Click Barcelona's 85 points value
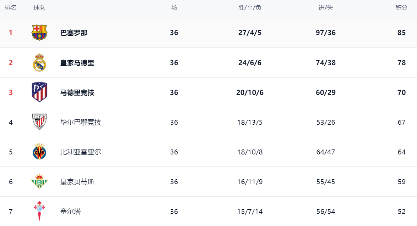 [x=401, y=33]
